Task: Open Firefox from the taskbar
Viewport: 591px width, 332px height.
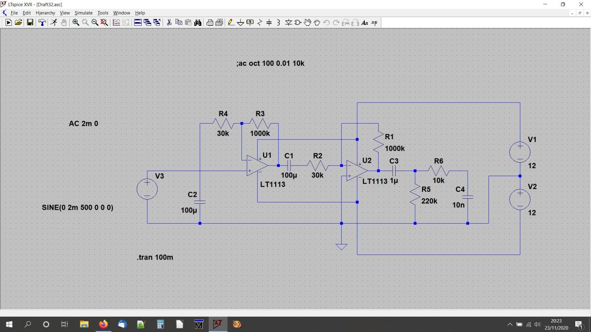Action: point(103,324)
